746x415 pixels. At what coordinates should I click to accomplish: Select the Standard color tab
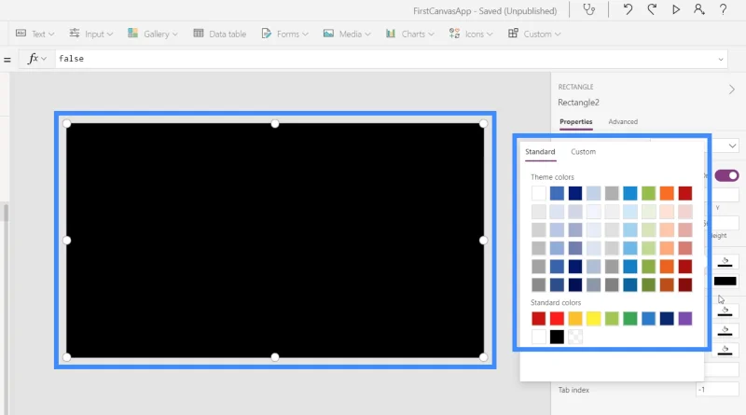click(540, 152)
